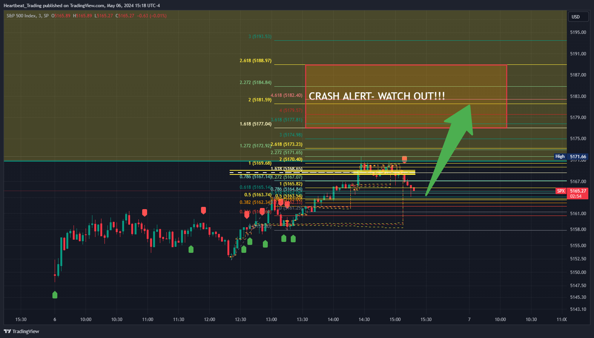Screen dimensions: 594x338
Task: Click the 13:30 time axis label
Action: 302,320
